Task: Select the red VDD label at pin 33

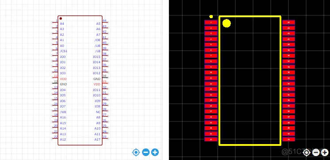Action: pyautogui.click(x=97, y=84)
